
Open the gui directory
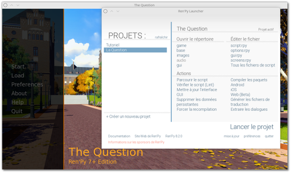(179, 65)
